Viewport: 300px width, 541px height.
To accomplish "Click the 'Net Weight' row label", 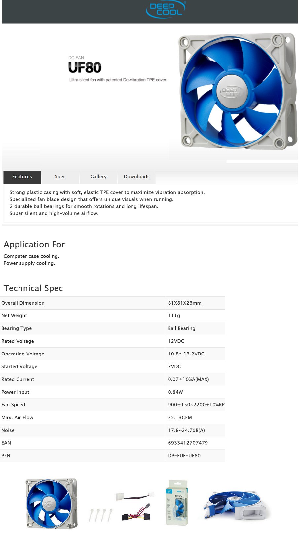I will pyautogui.click(x=14, y=316).
